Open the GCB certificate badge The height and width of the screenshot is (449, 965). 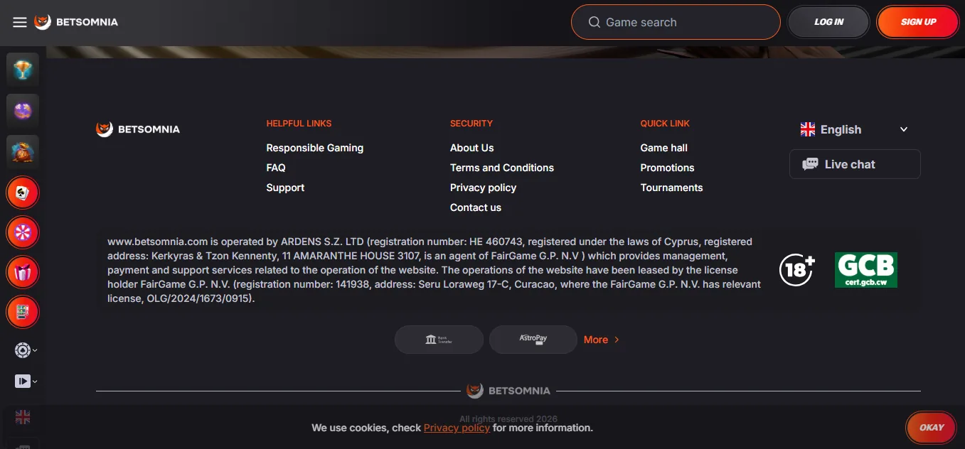866,270
